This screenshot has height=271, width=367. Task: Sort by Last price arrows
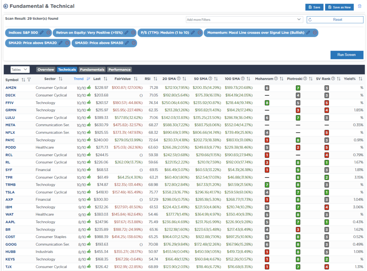[106, 79]
